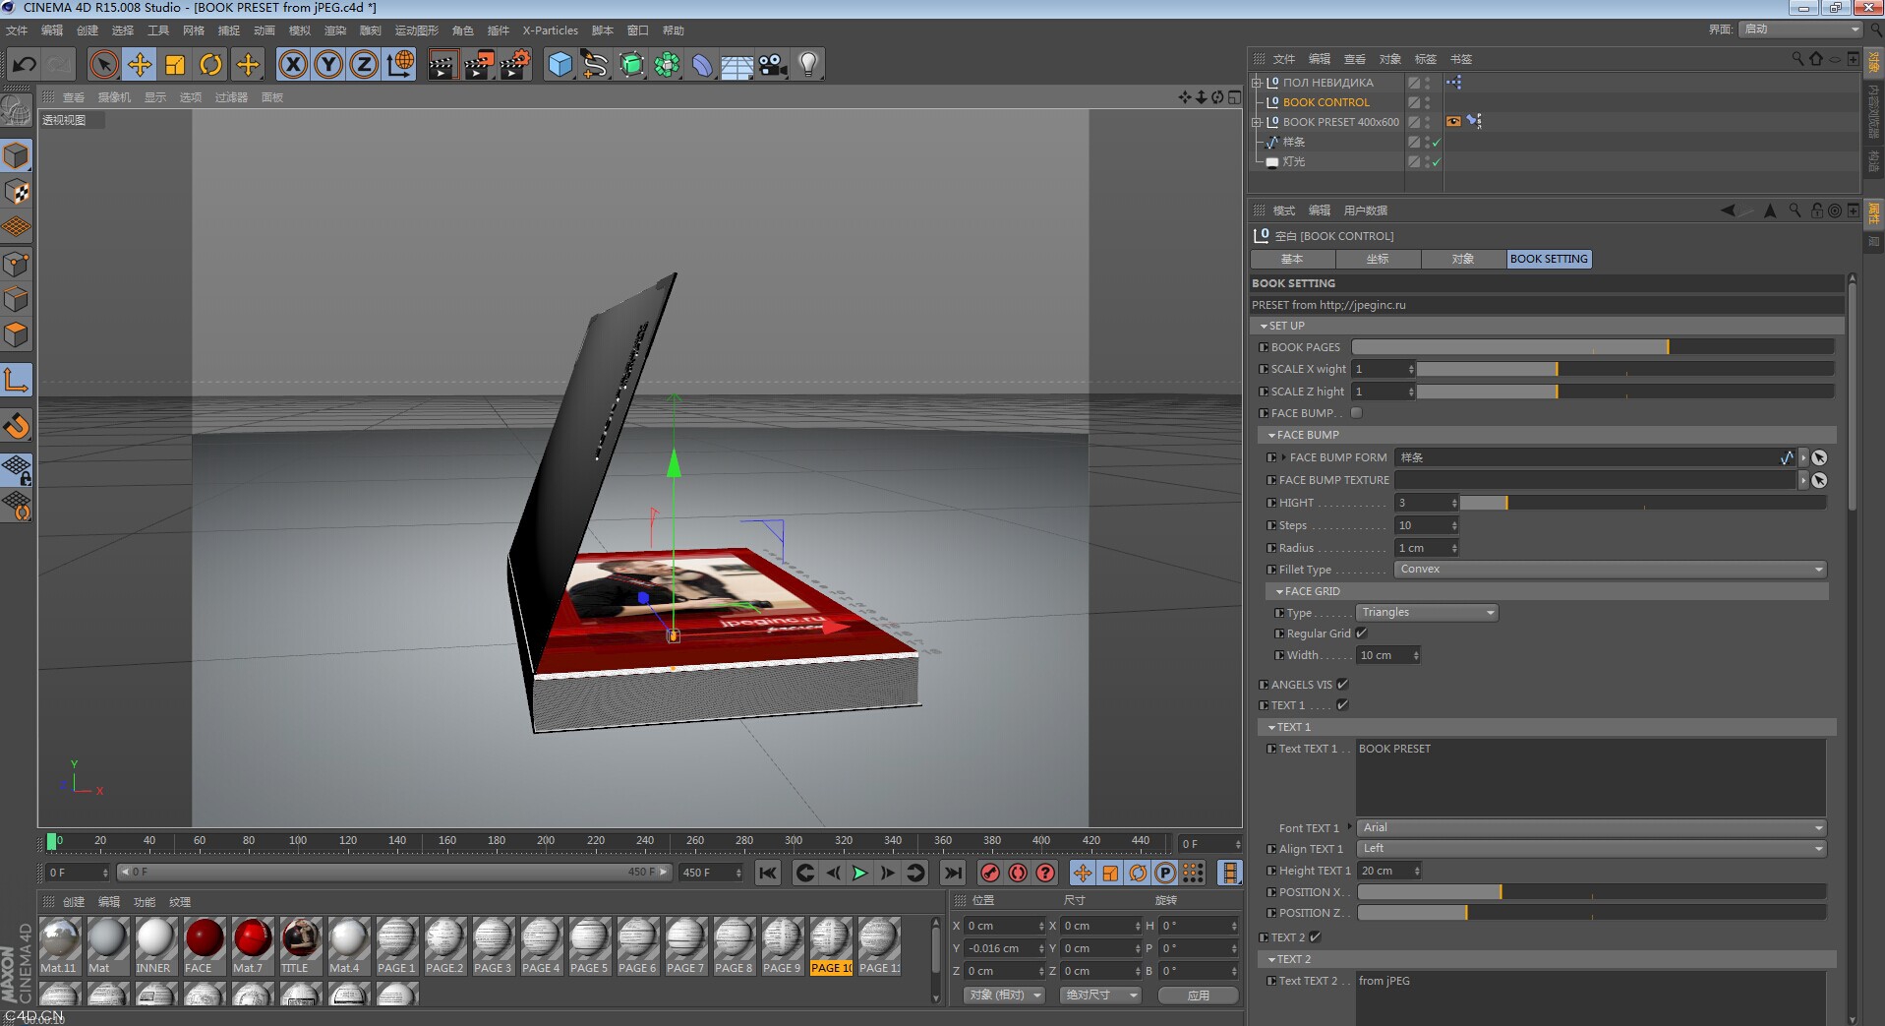Expand the BOOK PRESET 400x600 tree item
Screen dimensions: 1885x1026
(1257, 122)
